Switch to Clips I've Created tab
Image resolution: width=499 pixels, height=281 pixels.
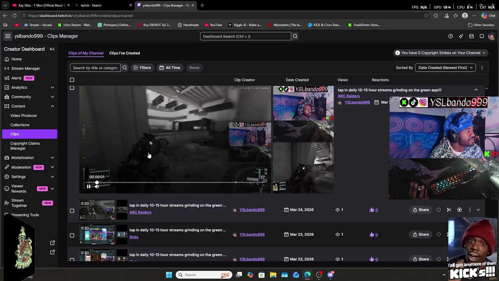coord(124,53)
